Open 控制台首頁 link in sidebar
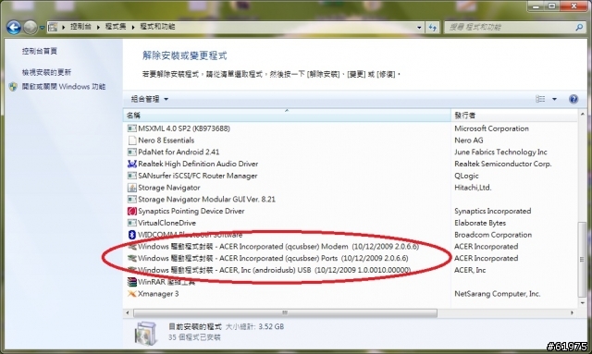Viewport: 592px width, 354px height. 39,51
